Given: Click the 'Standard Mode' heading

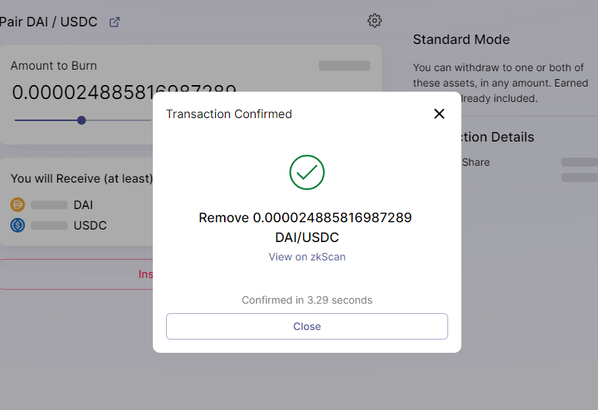Looking at the screenshot, I should click(461, 40).
